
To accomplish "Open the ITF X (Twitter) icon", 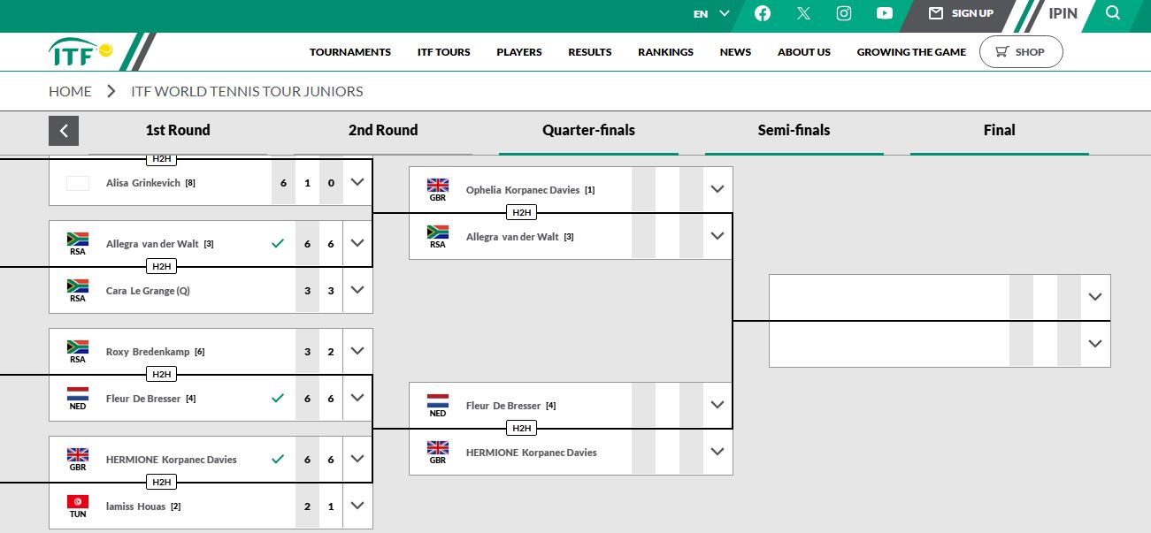I will click(x=803, y=13).
